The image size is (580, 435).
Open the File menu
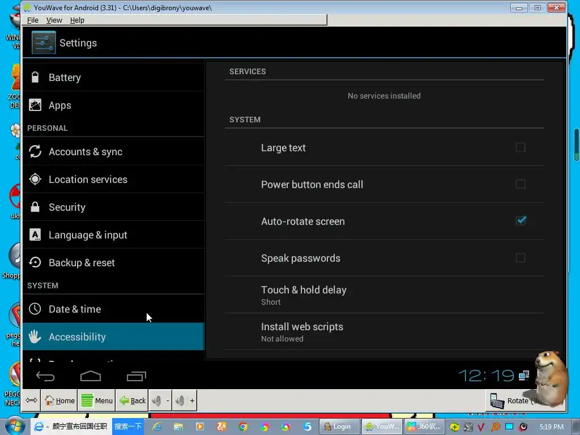[x=32, y=20]
